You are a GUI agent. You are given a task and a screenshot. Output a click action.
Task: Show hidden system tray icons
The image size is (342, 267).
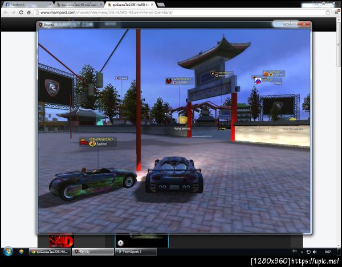[x=302, y=252]
